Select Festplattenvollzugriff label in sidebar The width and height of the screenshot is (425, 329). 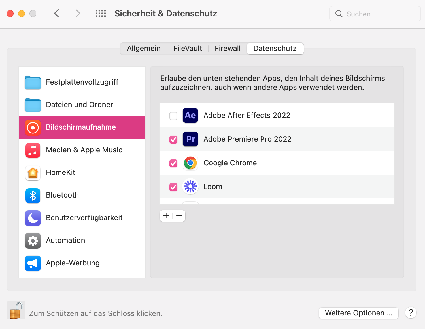(x=82, y=82)
